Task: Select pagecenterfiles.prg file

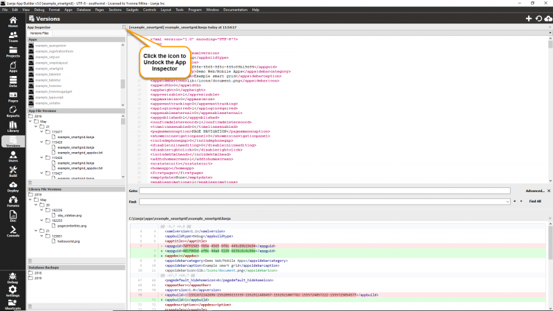Action: click(x=72, y=226)
